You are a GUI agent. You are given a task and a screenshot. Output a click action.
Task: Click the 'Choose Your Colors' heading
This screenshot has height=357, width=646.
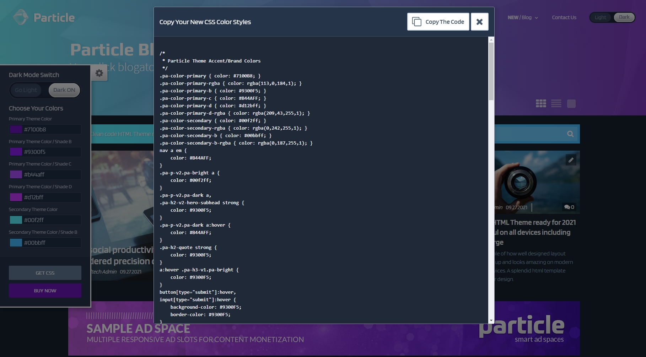tap(36, 108)
